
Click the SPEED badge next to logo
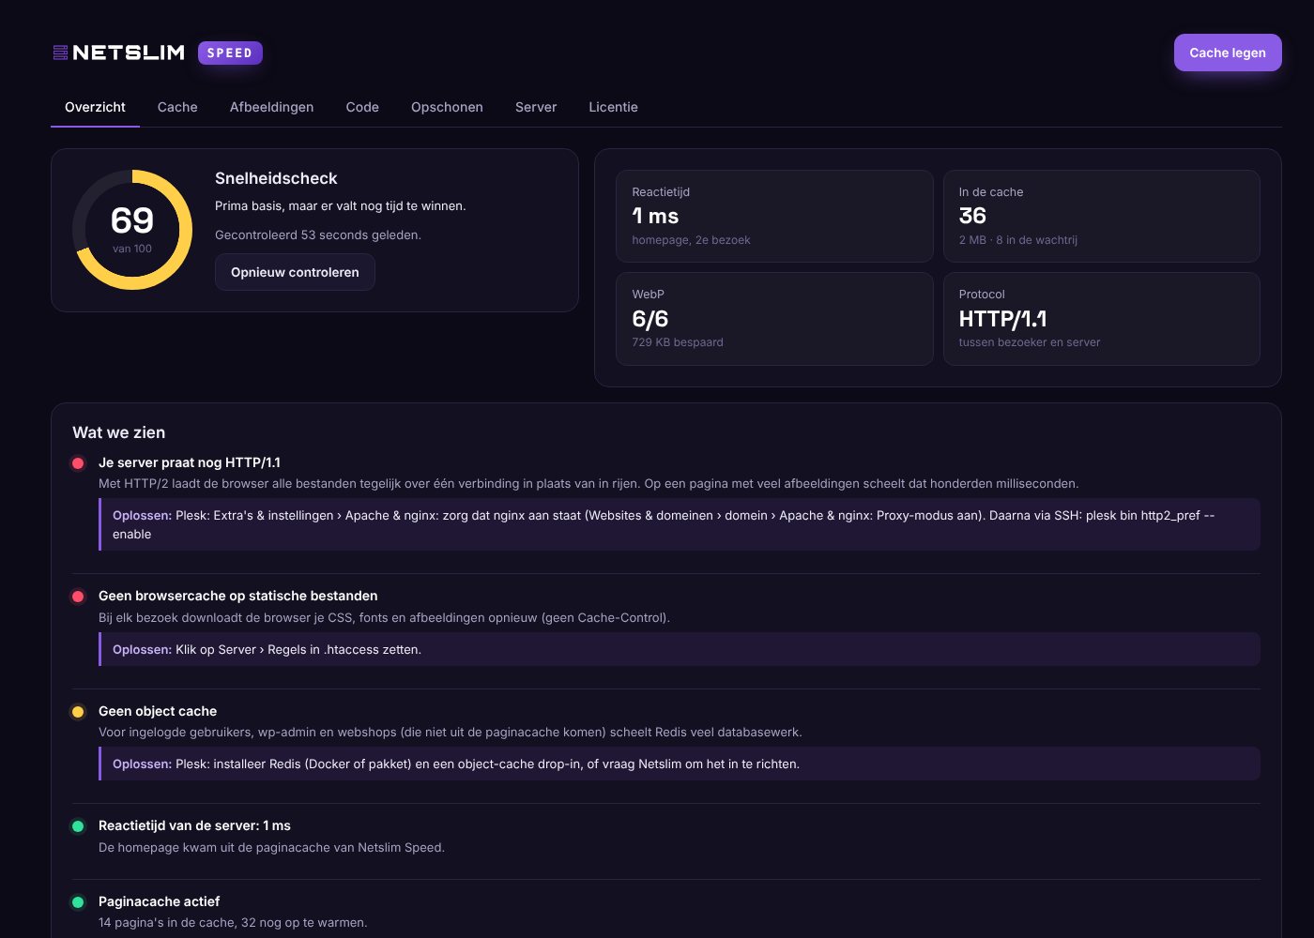point(230,53)
